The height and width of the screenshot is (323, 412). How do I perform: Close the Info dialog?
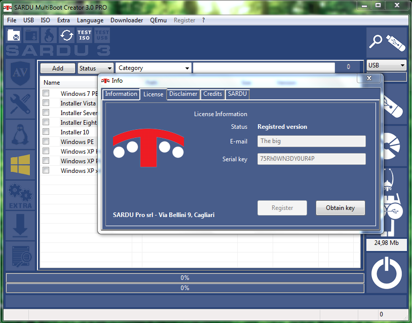(x=369, y=78)
